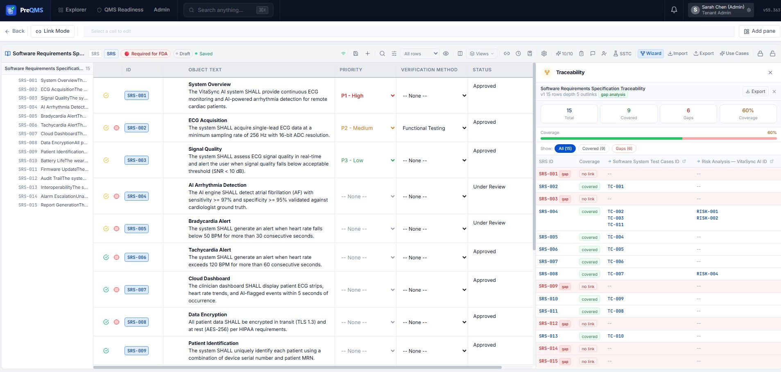Click Export in module toolbar
Viewport: 781px width, 372px height.
pos(704,54)
